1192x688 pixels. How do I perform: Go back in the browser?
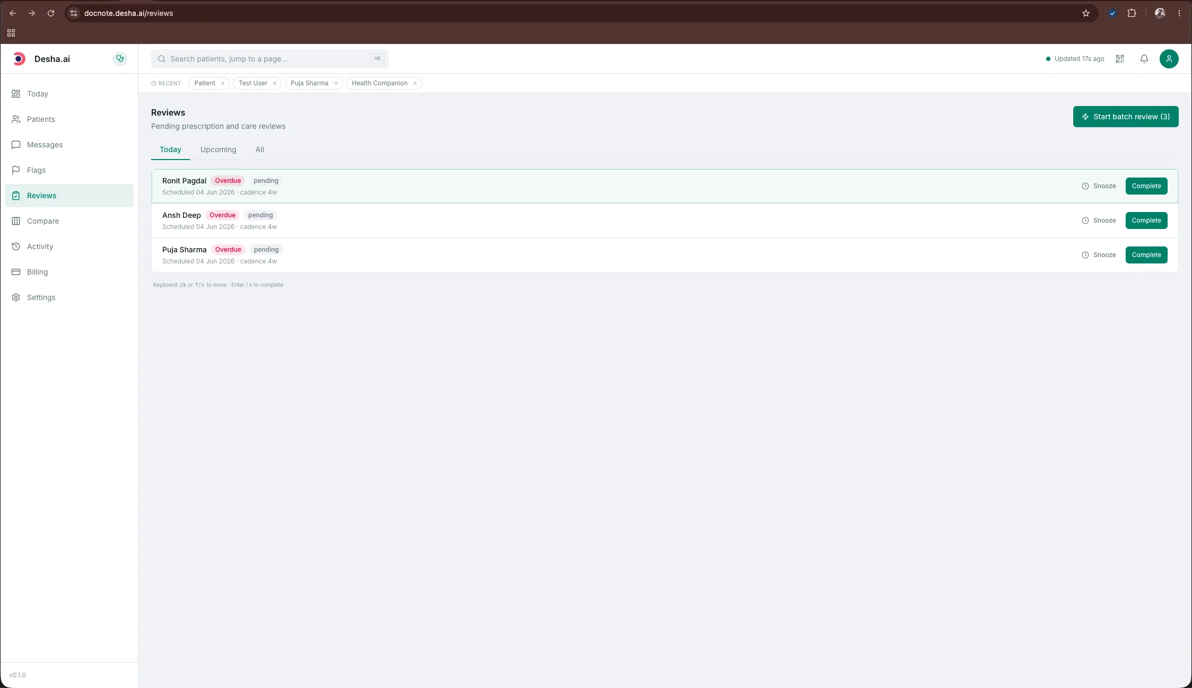(x=13, y=13)
